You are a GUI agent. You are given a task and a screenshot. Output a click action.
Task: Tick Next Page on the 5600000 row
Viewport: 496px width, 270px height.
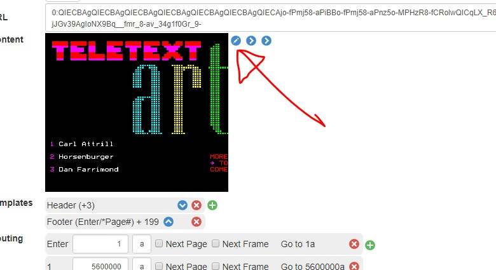click(159, 266)
